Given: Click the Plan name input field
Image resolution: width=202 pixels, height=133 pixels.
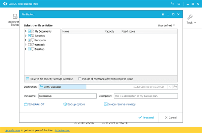Looking at the screenshot, I should pos(67,96).
